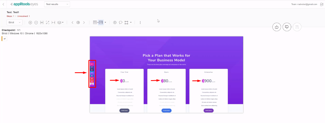Image resolution: width=325 pixels, height=123 pixels.
Task: Click the save disk button
Action: (297, 27)
